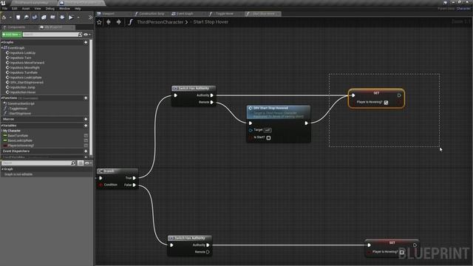Add a new event dispatcher with plus
Screen dimensions: 473x266
(x=86, y=151)
